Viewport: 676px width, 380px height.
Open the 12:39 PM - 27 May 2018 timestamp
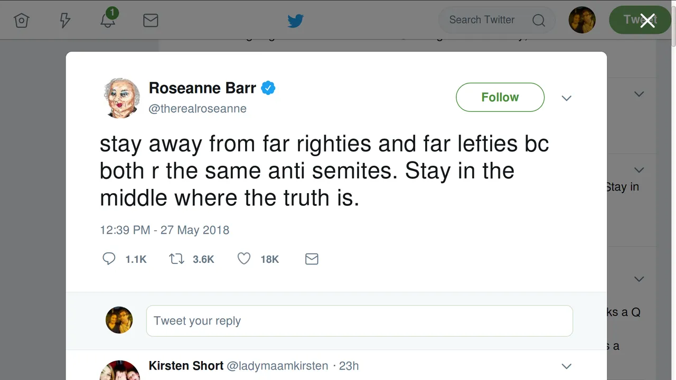click(164, 230)
